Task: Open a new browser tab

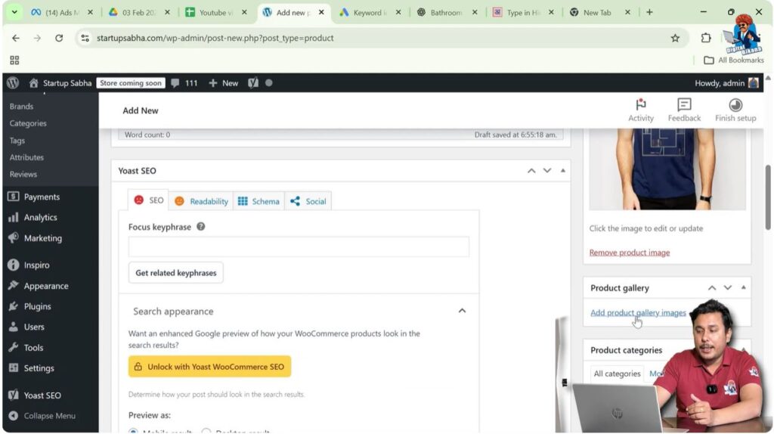Action: coord(649,12)
